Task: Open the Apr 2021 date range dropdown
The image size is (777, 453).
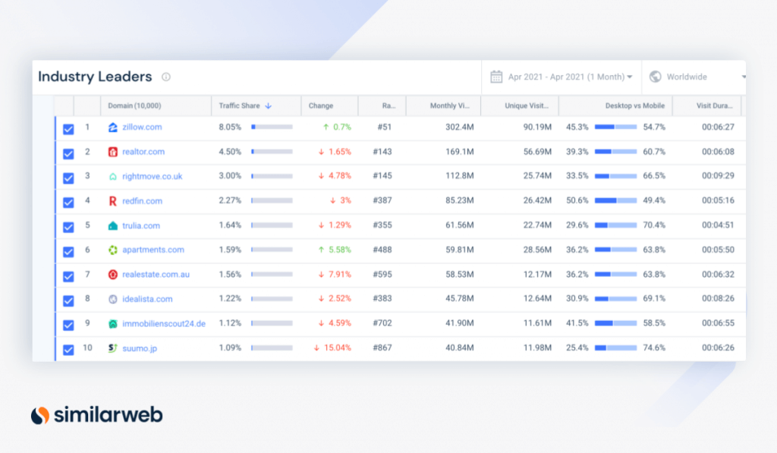Action: [562, 77]
